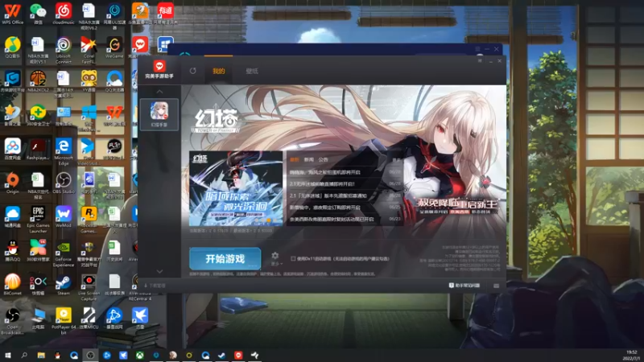The height and width of the screenshot is (362, 644).
Task: Click the message icon at launcher bottom right
Action: coord(496,286)
